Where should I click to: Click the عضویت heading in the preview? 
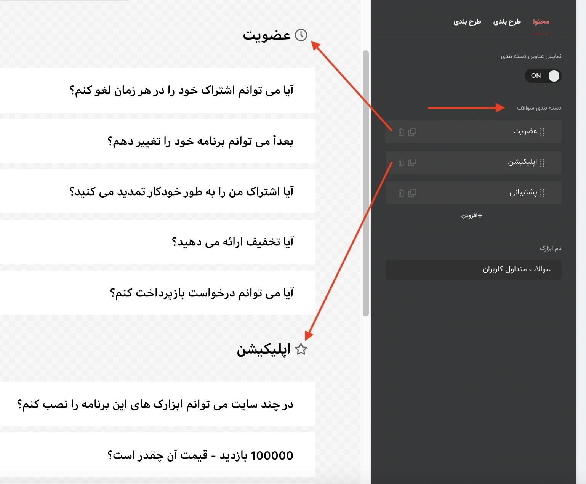267,35
